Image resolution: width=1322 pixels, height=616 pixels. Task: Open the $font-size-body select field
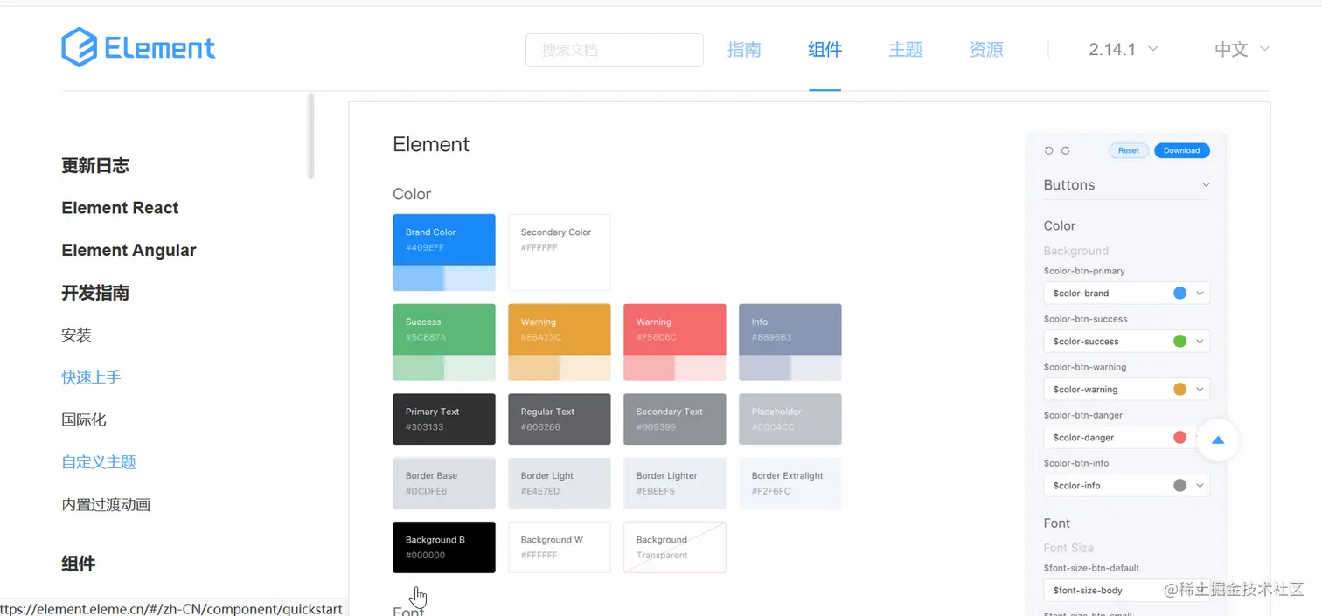pos(1127,591)
